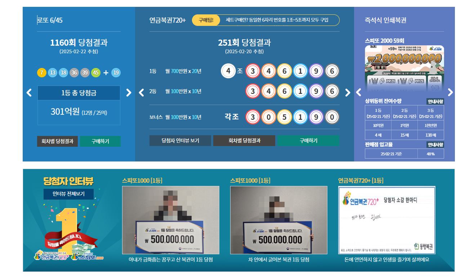The width and height of the screenshot is (465, 278).
Task: Open 안내사항 for 판매점 입고율
Action: pos(435,145)
